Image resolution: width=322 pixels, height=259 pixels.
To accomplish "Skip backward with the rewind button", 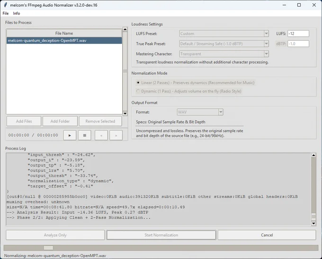I will point(101,135).
